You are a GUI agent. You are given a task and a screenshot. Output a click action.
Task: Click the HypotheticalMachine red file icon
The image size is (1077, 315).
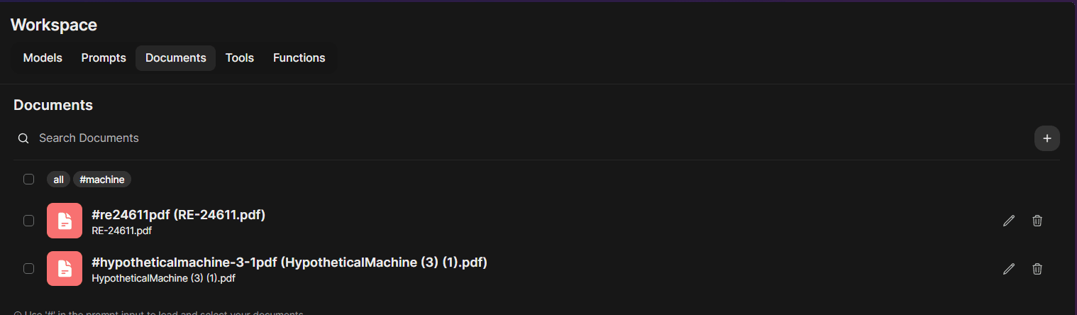point(65,269)
